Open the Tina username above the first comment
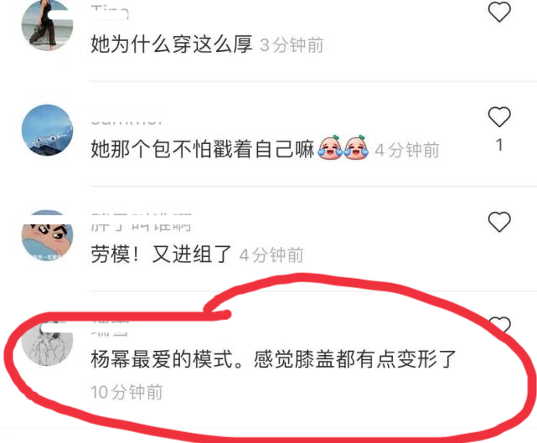 (110, 13)
